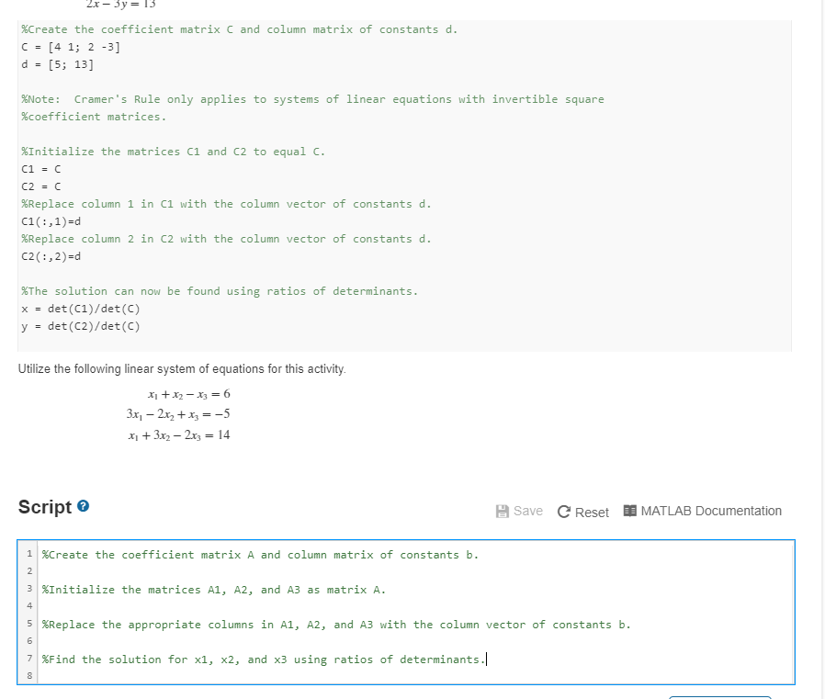Image resolution: width=825 pixels, height=699 pixels.
Task: Click line 7 comment about ratios of determinants
Action: click(x=262, y=659)
